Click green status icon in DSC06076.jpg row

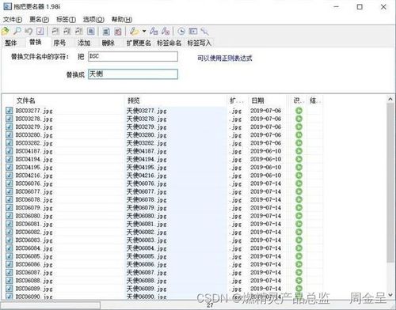click(299, 183)
